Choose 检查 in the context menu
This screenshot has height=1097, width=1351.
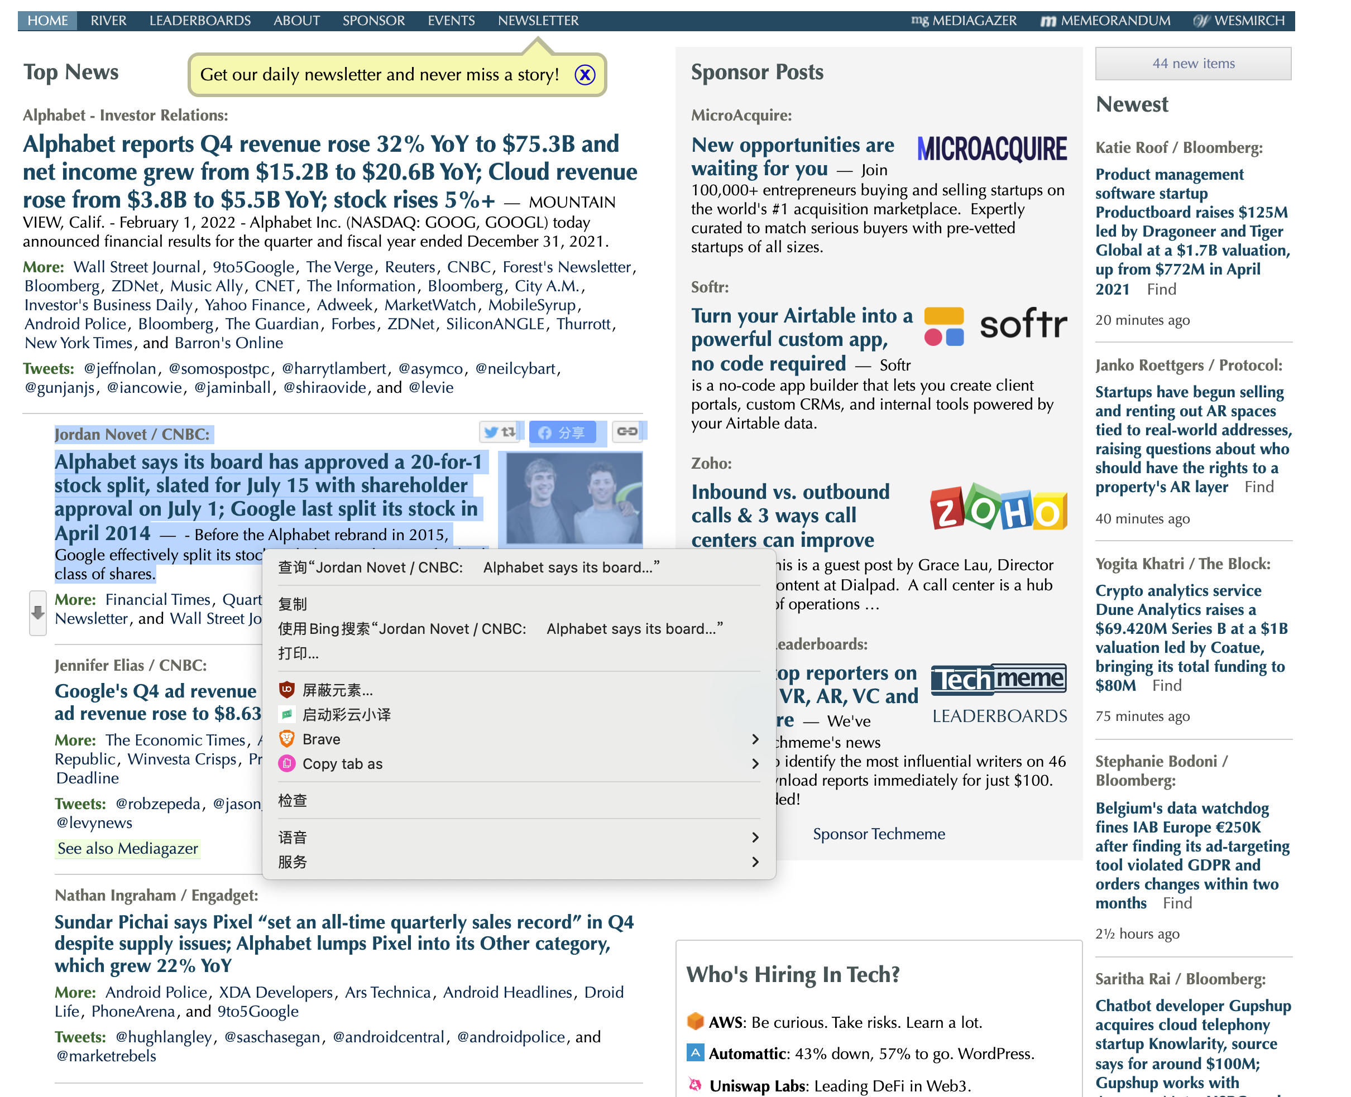pyautogui.click(x=293, y=801)
